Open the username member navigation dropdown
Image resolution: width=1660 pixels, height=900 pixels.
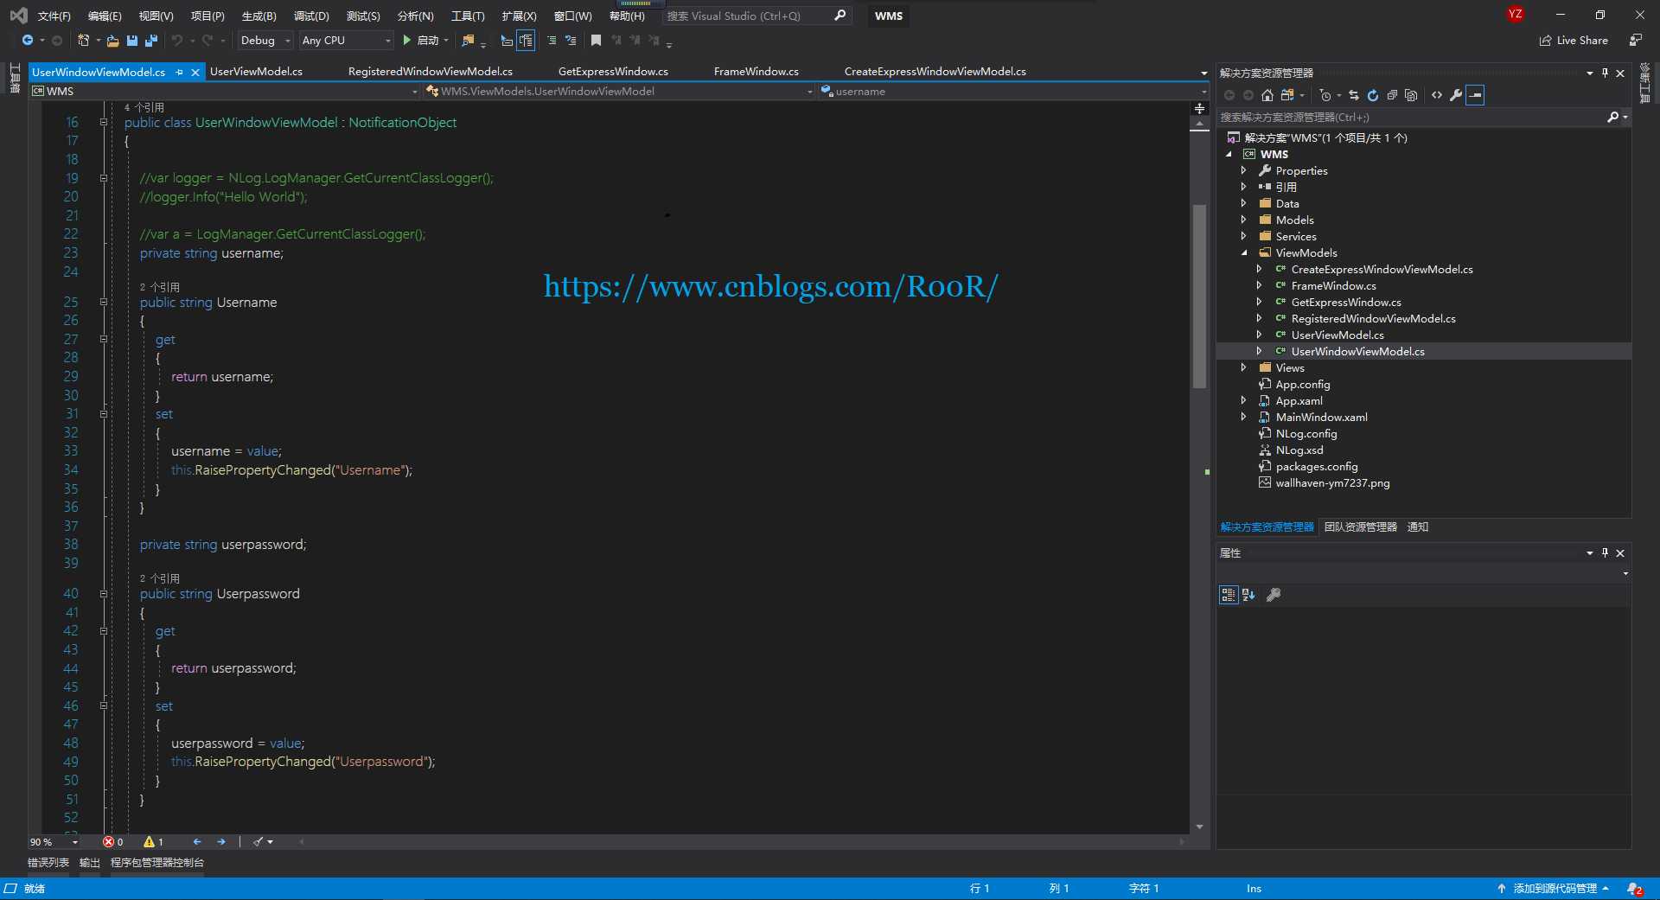(x=1012, y=92)
